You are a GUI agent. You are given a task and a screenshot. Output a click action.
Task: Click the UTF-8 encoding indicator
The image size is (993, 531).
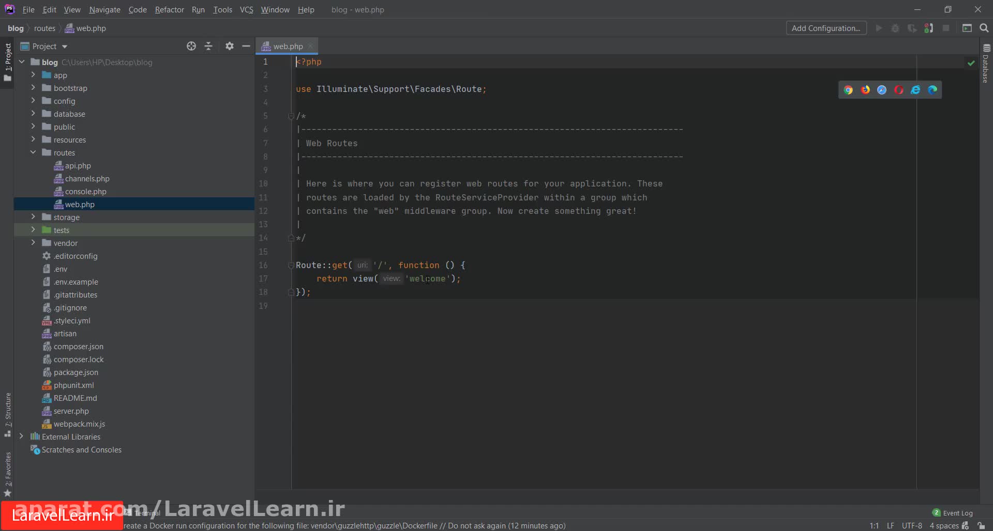[x=912, y=525]
